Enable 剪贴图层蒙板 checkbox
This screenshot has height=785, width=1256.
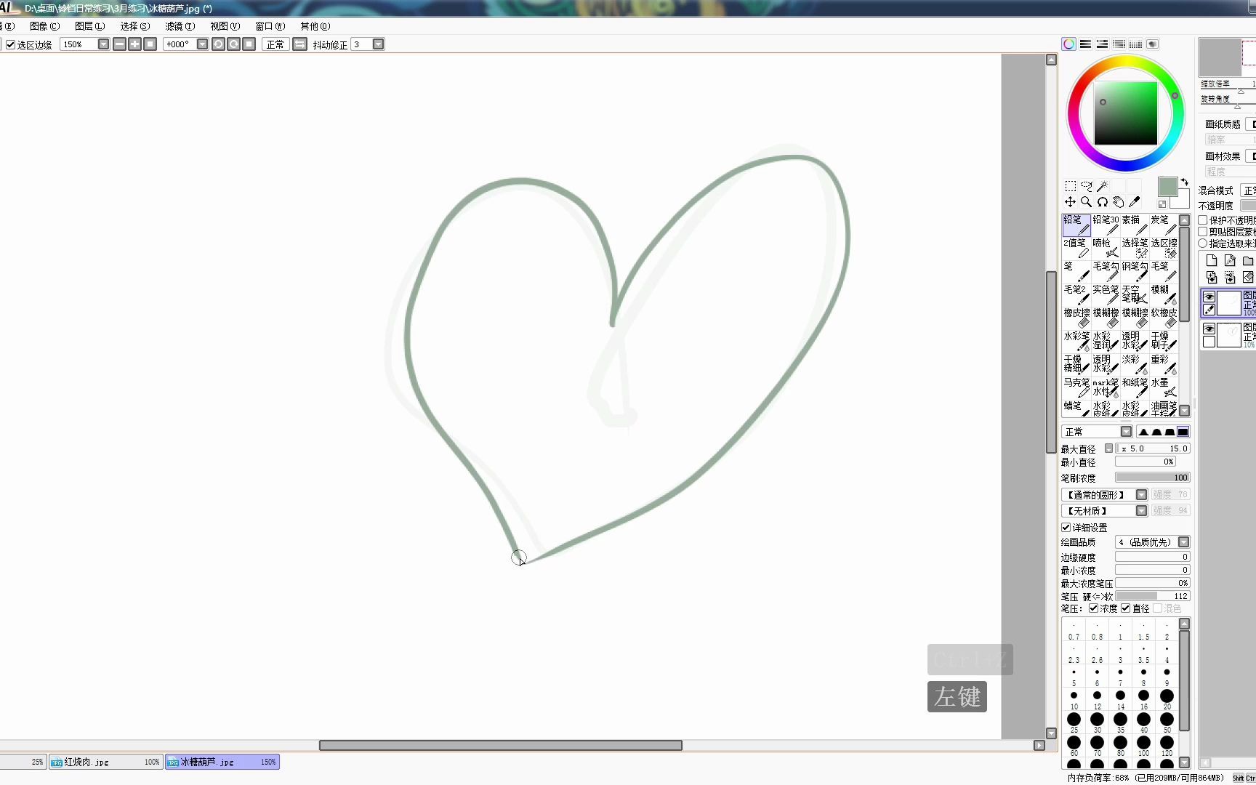1203,232
